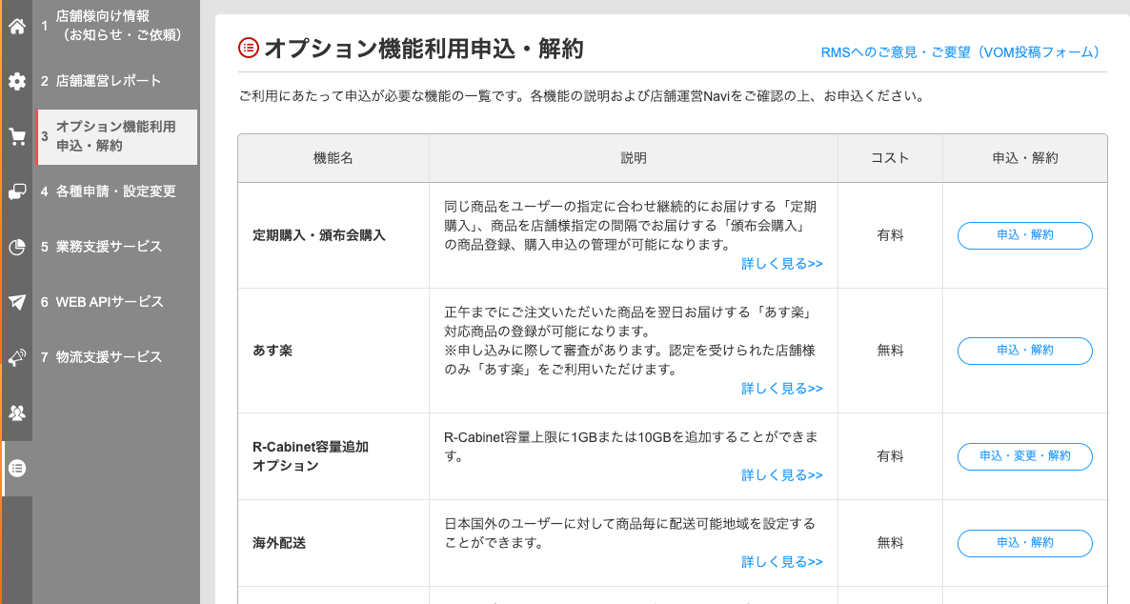
Task: Open WEB APIサービス menu item
Action: point(117,302)
